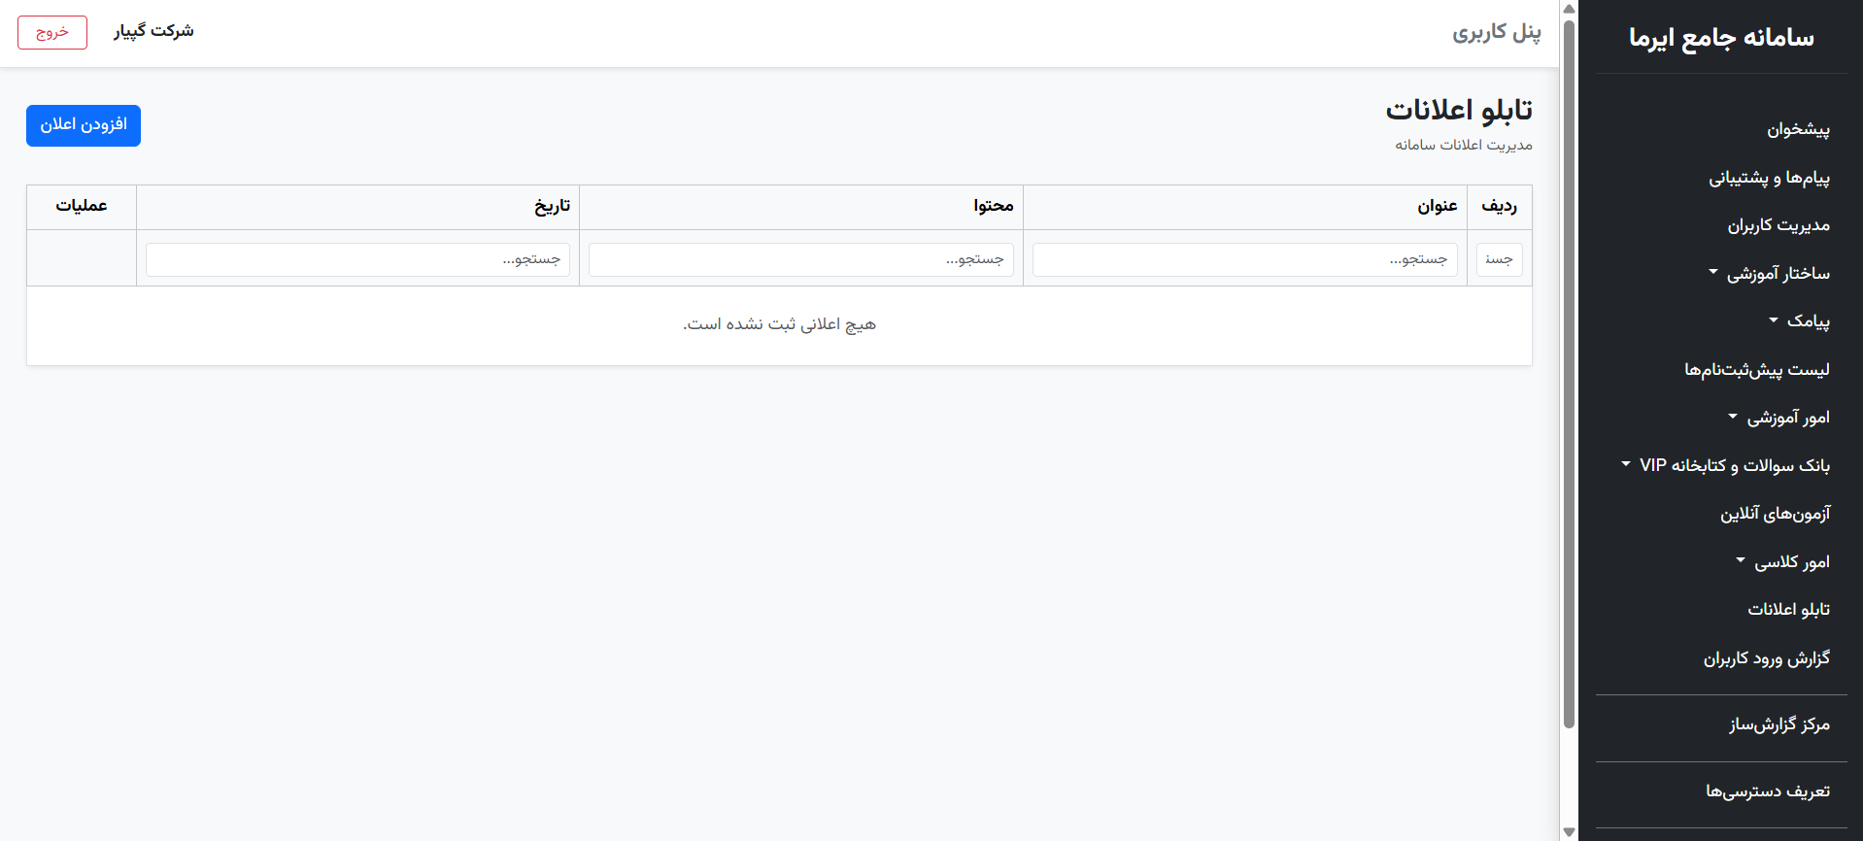Click the ردیف column header
The height and width of the screenshot is (841, 1863).
(x=1499, y=206)
